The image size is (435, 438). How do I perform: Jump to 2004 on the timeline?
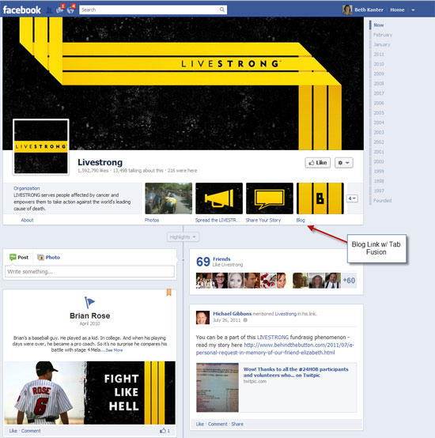(x=379, y=123)
